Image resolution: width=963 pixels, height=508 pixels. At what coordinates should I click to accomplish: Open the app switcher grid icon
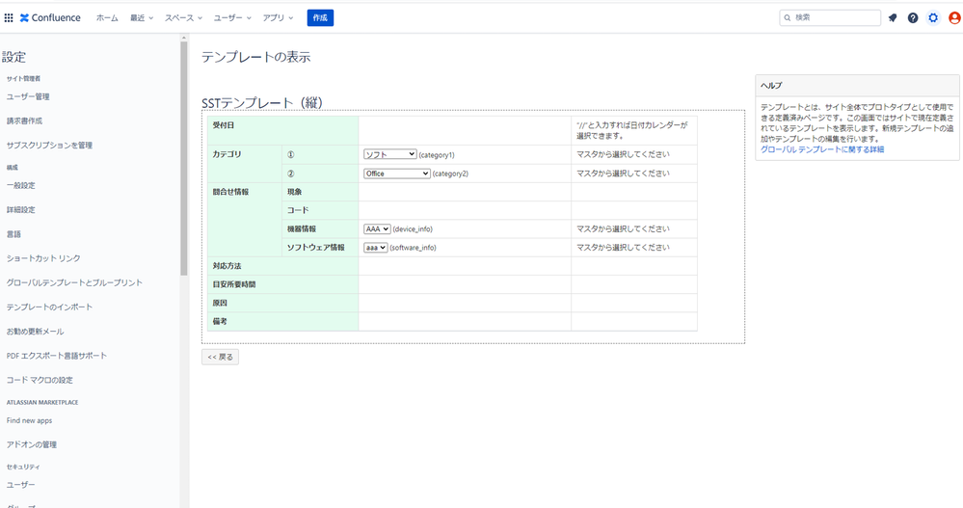pos(9,17)
